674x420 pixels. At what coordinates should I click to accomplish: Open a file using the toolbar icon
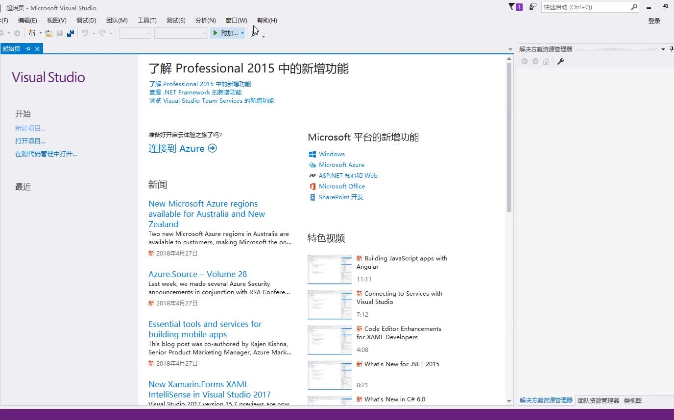[48, 33]
